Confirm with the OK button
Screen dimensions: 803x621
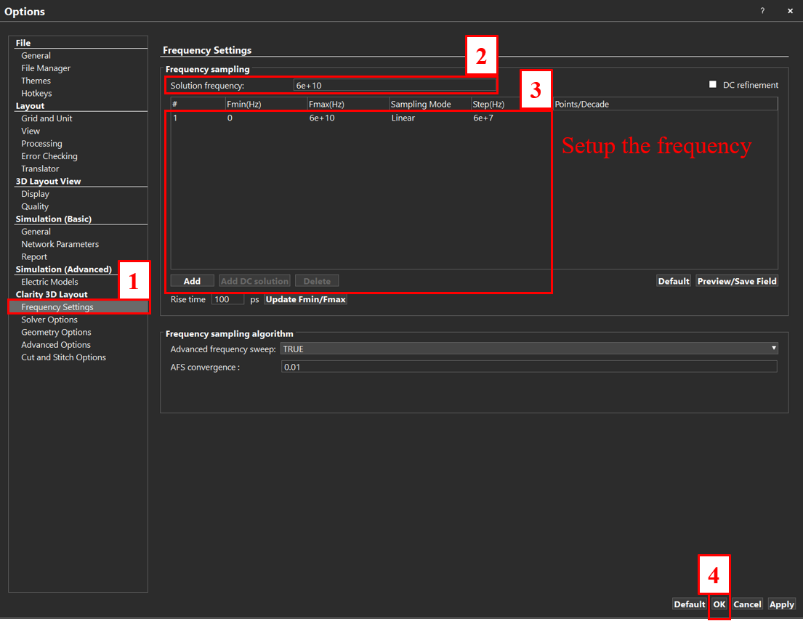coord(719,604)
